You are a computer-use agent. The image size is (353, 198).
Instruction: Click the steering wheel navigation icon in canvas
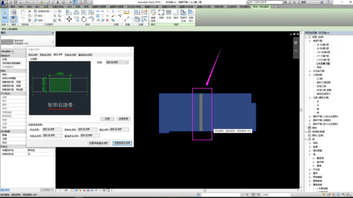[x=296, y=43]
